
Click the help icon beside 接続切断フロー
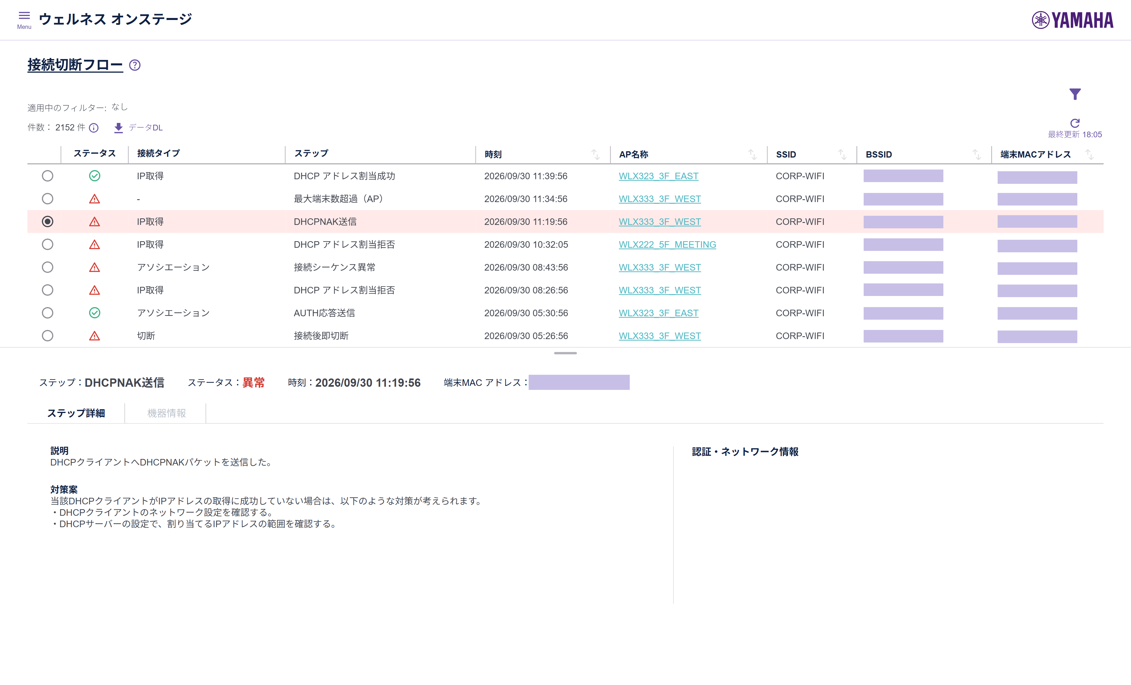click(x=135, y=65)
